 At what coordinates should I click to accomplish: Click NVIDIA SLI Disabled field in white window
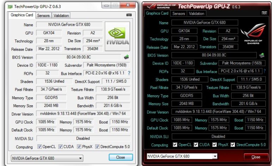[x=83, y=138]
